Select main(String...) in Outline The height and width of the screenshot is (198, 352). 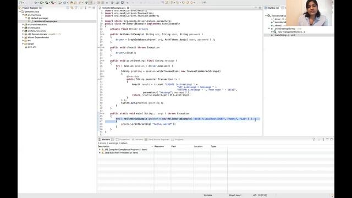tap(283, 35)
